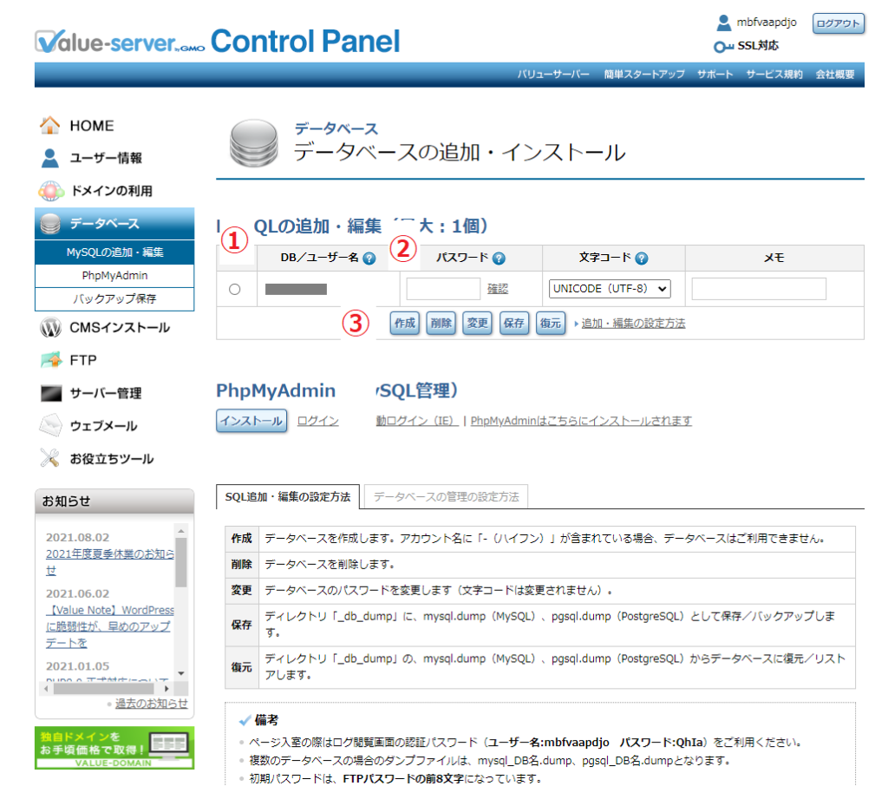Click the news panel horizontal scrollbar
888x786 pixels.
tap(103, 689)
